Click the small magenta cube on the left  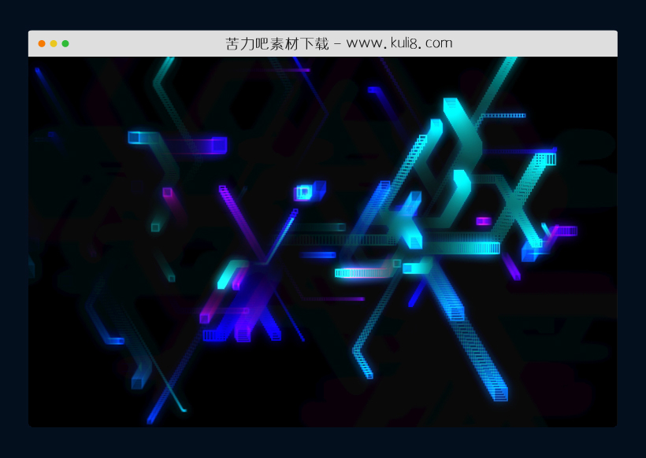click(167, 192)
